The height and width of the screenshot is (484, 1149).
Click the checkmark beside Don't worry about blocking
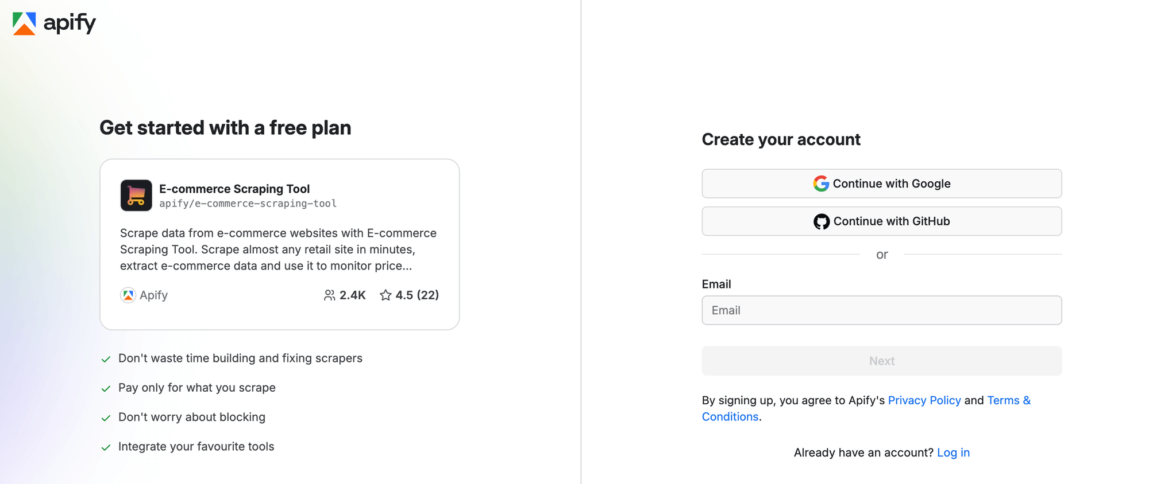(106, 417)
